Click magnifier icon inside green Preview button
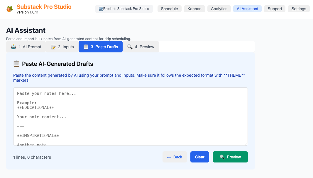 222,157
